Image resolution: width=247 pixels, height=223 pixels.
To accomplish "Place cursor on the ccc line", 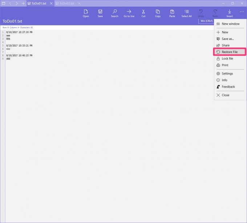I will coord(8,49).
